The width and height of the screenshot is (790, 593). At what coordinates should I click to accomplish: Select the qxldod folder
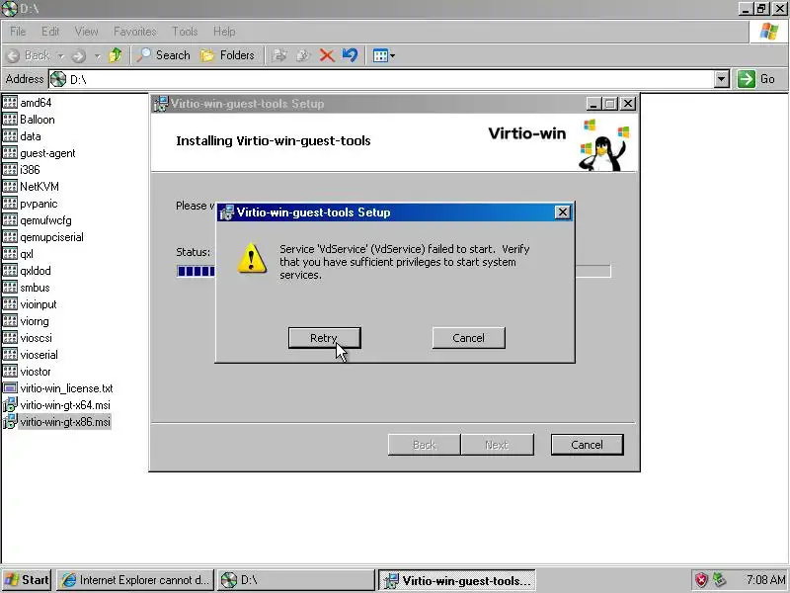(x=27, y=271)
